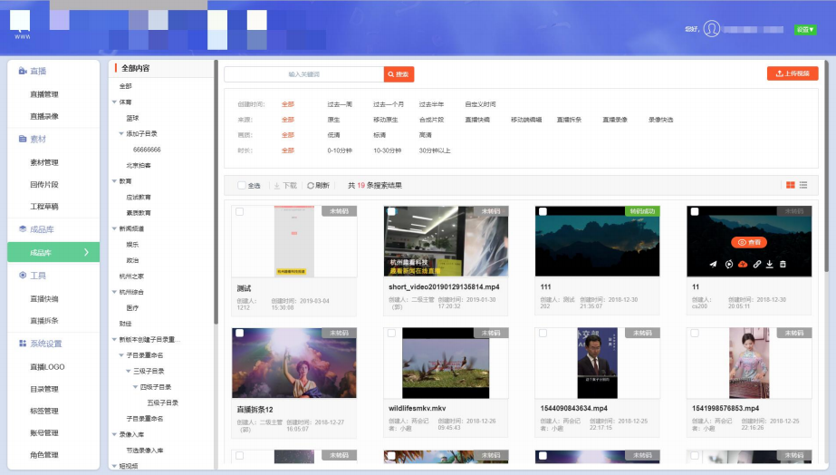Click the orange 查看 view button on video 11

click(x=748, y=242)
